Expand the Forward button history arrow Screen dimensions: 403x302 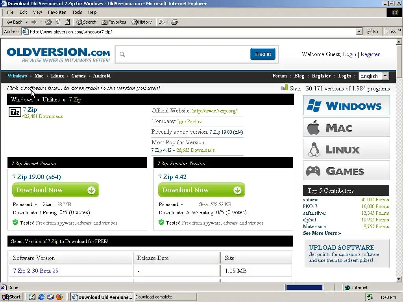[x=41, y=22]
